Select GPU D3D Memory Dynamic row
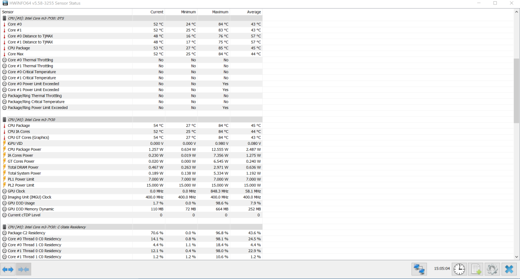This screenshot has width=520, height=279. (131, 209)
